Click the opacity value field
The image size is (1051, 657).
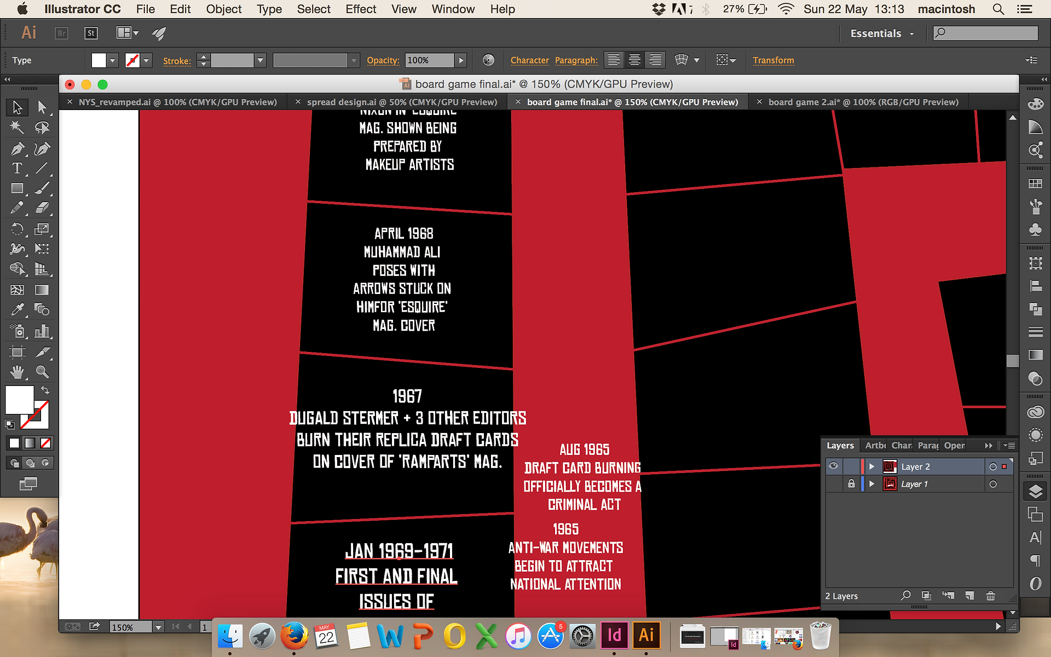[x=429, y=60]
